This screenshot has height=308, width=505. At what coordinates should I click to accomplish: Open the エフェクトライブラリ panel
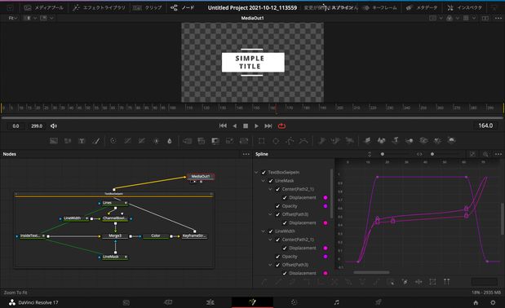coord(100,7)
